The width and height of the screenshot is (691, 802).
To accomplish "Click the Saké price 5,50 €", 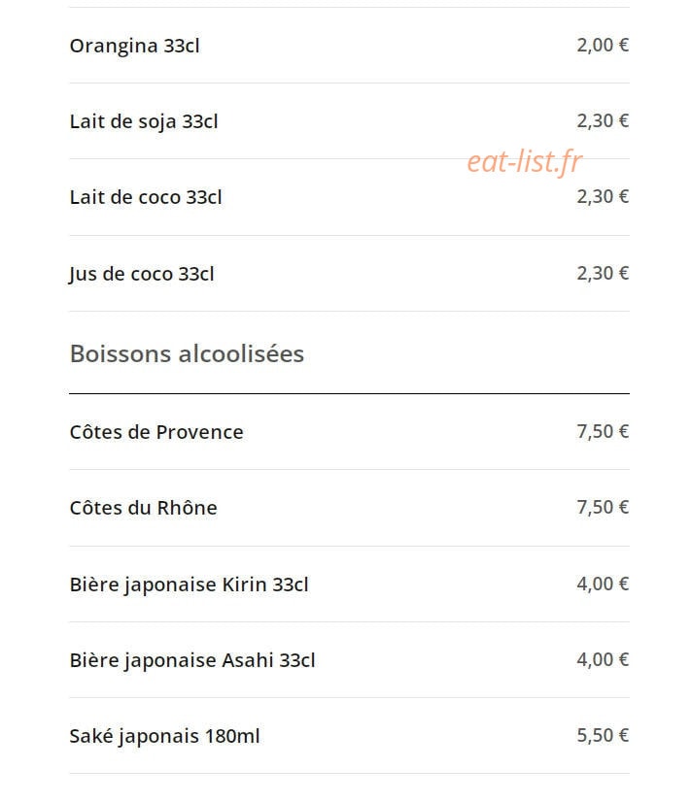I will coord(603,736).
